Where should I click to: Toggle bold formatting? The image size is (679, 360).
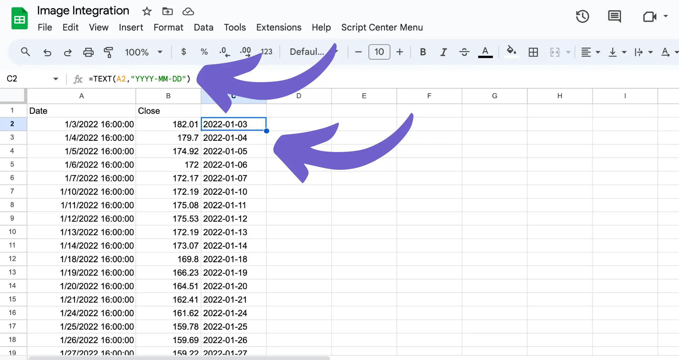point(423,52)
